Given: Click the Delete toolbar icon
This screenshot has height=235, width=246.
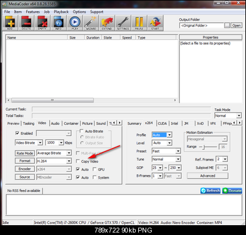Looking at the screenshot, I should pyautogui.click(x=26, y=23).
